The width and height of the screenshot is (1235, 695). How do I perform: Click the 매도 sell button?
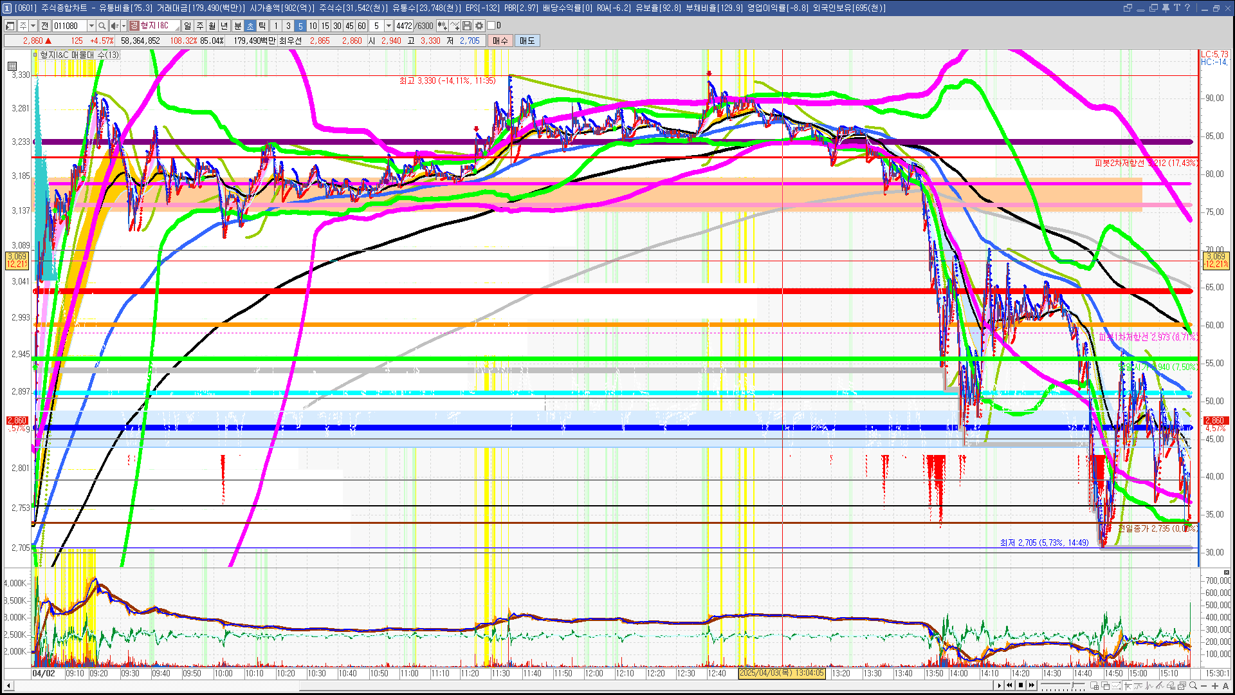(527, 41)
